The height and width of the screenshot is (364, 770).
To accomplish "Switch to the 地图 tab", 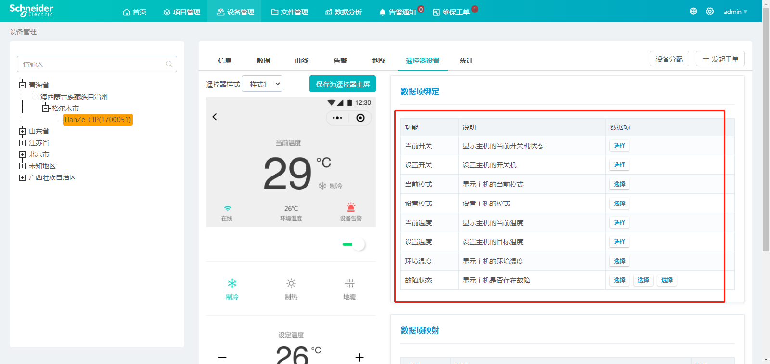I will pos(379,61).
